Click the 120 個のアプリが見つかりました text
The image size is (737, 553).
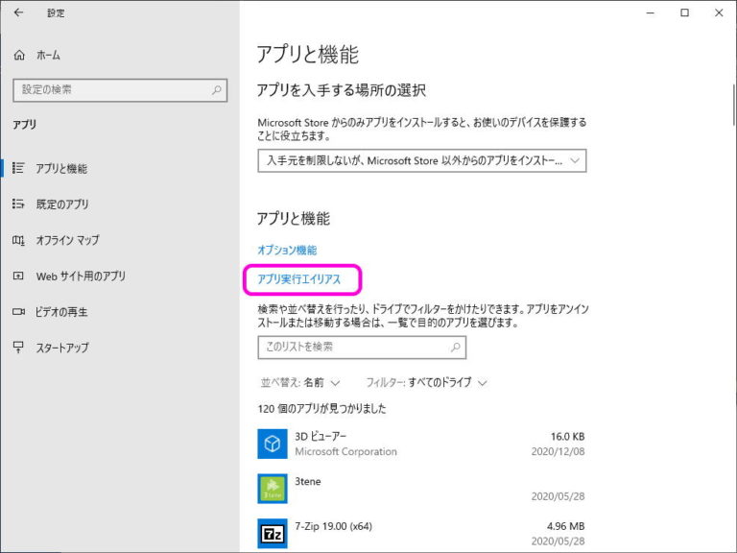322,409
